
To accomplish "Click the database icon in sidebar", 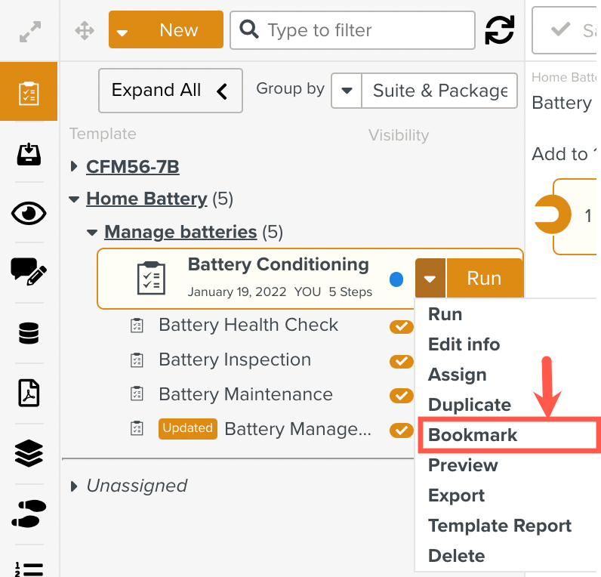I will tap(29, 333).
